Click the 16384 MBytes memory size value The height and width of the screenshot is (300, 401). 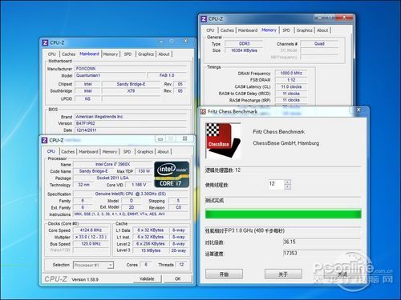244,50
